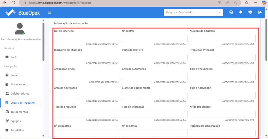The image size is (268, 139).
Task: Go forward in the browser
Action: click(4, 3)
